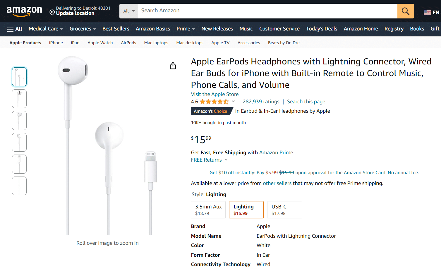Viewport: 441px width, 267px height.
Task: Click the star rating icons
Action: tap(214, 102)
